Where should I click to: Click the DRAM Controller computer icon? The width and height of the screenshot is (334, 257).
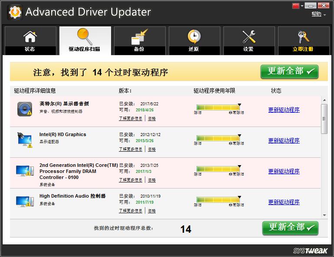pyautogui.click(x=25, y=171)
